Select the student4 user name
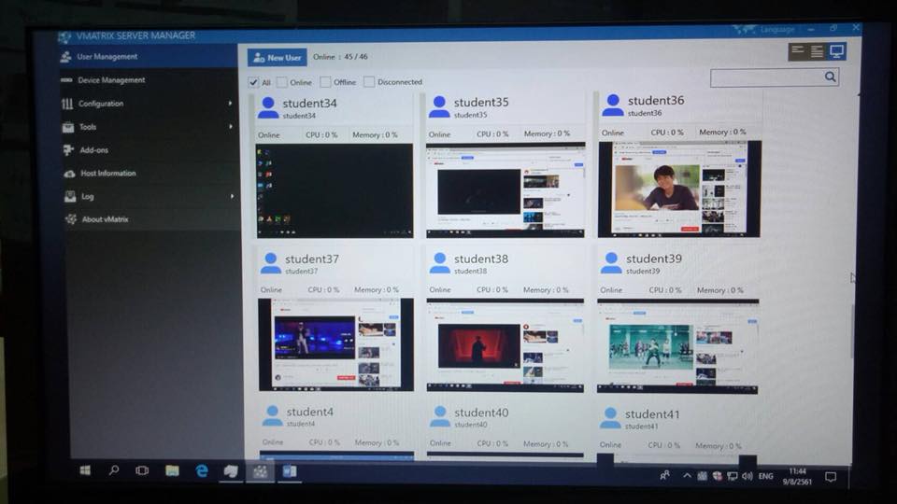The image size is (897, 504). click(x=309, y=412)
